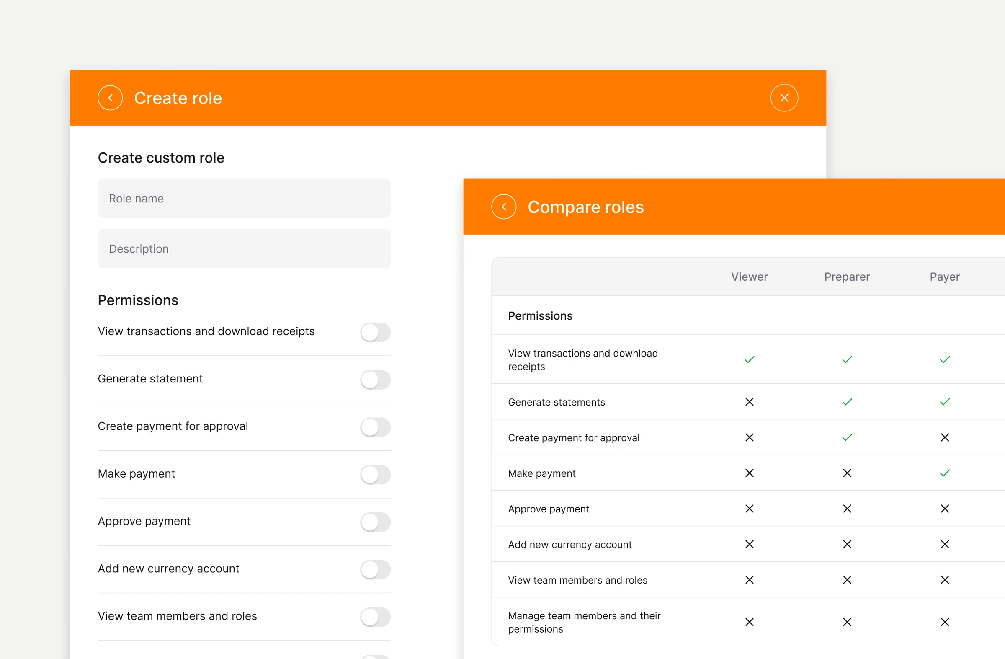Go back from the Compare roles panel

[x=504, y=207]
